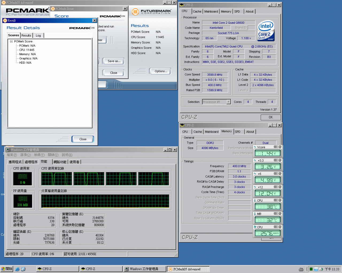This screenshot has height=273, width=342.
Task: Click the Save as... button
Action: (x=114, y=61)
